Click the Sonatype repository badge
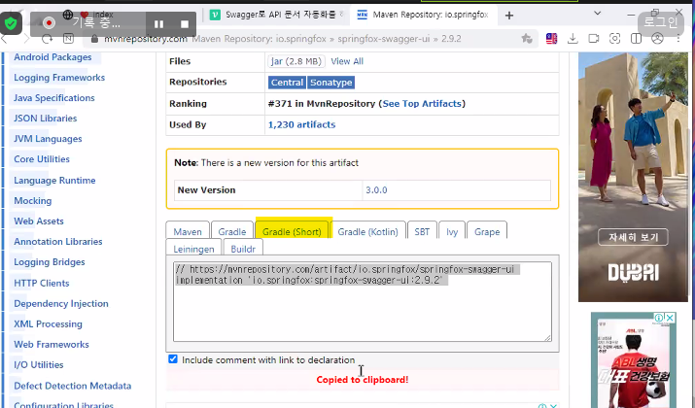This screenshot has width=695, height=408. [x=331, y=83]
